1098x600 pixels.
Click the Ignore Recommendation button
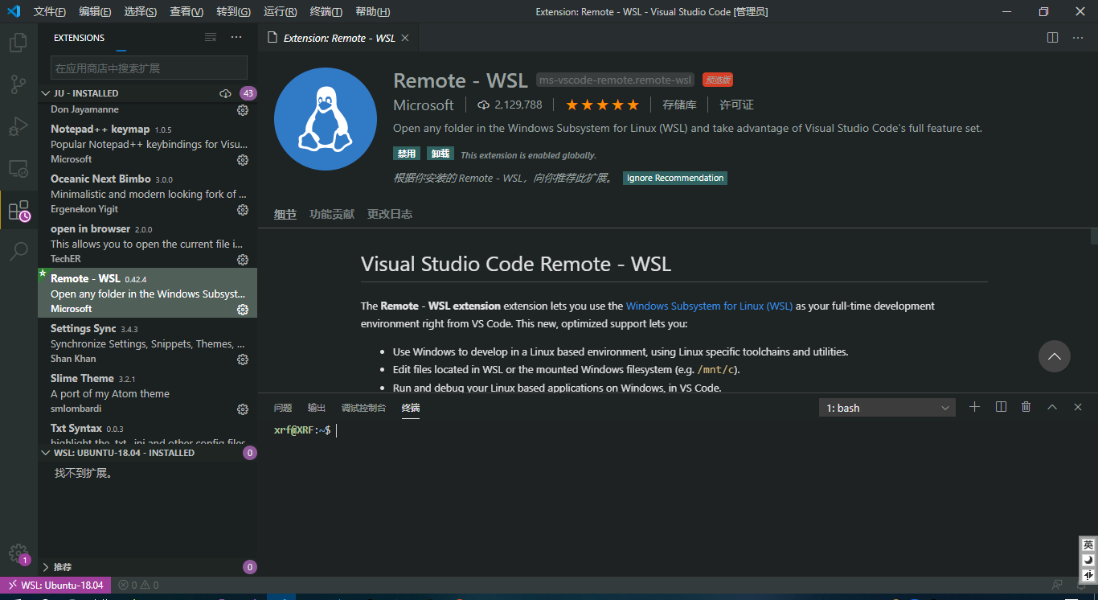[x=675, y=178]
